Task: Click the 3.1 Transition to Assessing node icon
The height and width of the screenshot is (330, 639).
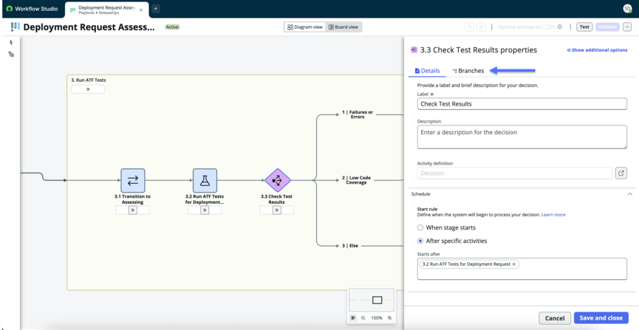Action: pos(133,180)
